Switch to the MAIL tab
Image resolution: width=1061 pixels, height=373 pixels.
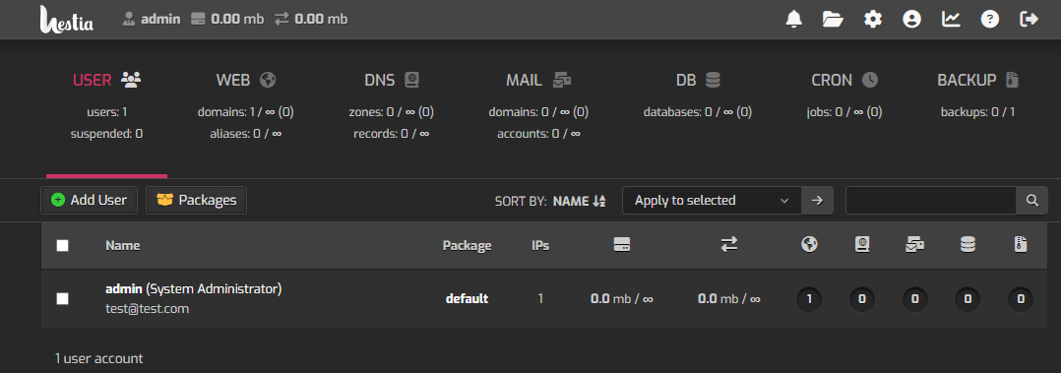coord(538,106)
